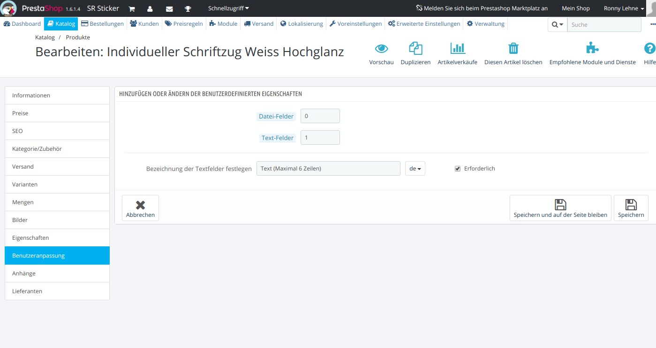Click the Text-Felder label
This screenshot has height=348, width=656.
[x=278, y=138]
